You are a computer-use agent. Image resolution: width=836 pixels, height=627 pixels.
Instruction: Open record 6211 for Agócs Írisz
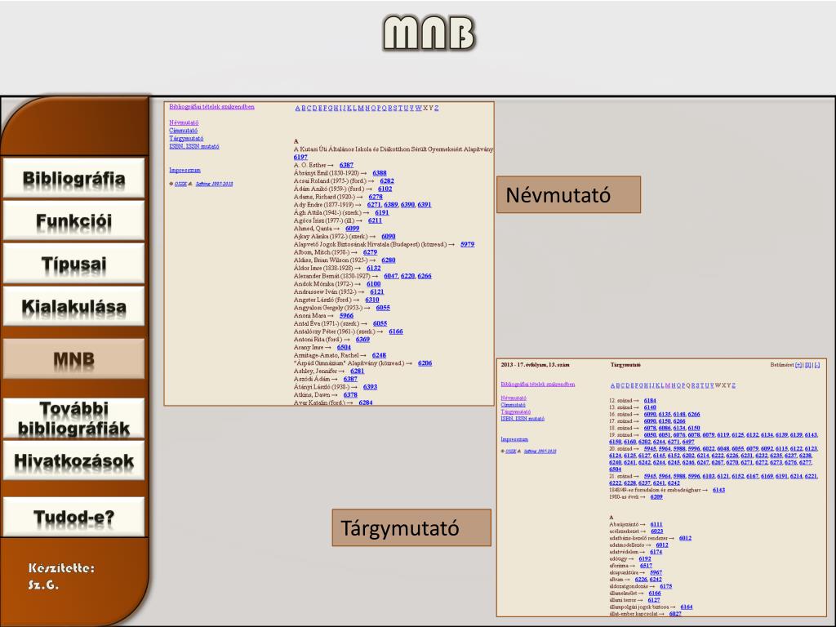coord(375,220)
